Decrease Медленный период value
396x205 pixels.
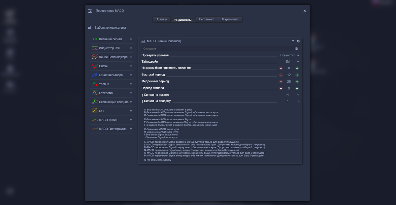pos(281,81)
